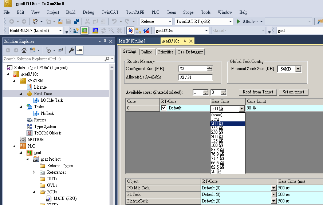Image resolution: width=323 pixels, height=205 pixels.
Task: Click the Home icon in Solution Explorer
Action: pos(24,50)
